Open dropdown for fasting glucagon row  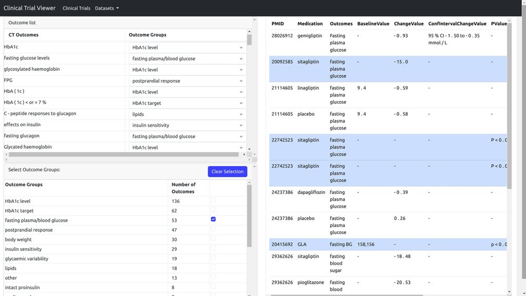click(x=188, y=137)
